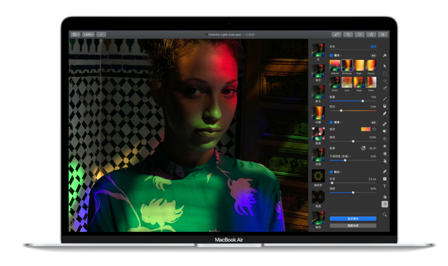448x266 pixels.
Task: Expand the 漏光 effect title dropdown
Action: click(x=338, y=55)
